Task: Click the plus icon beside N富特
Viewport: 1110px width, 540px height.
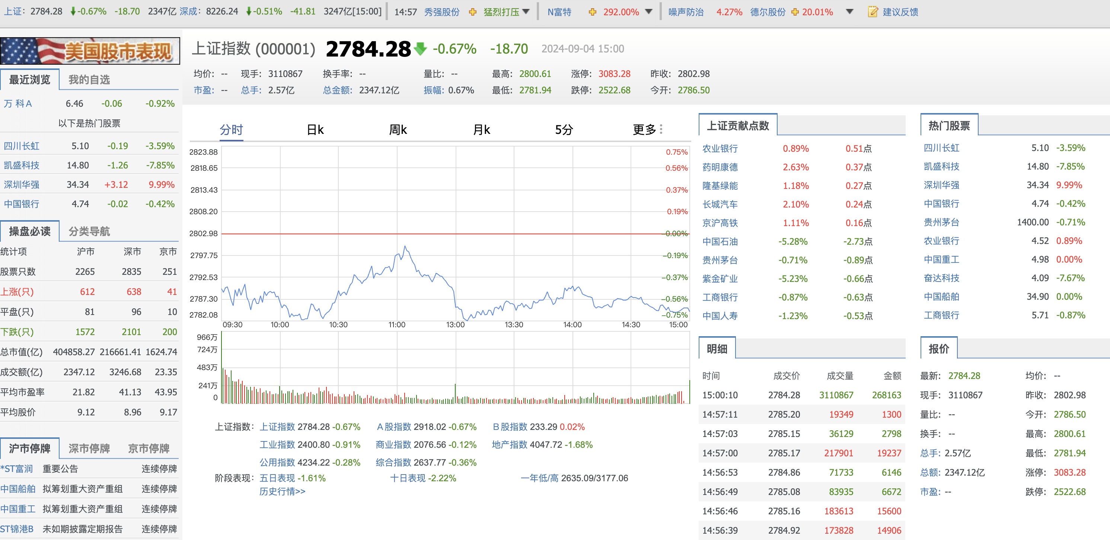Action: pyautogui.click(x=593, y=12)
